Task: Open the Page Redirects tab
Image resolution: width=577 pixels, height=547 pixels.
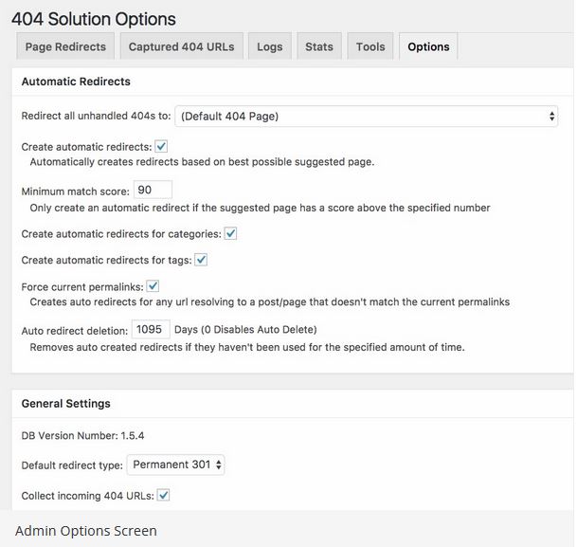Action: 65,46
